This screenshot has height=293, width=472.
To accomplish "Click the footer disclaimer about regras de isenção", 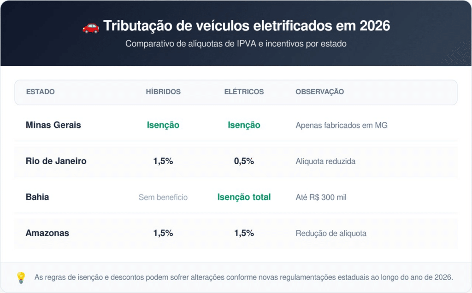I will (244, 277).
